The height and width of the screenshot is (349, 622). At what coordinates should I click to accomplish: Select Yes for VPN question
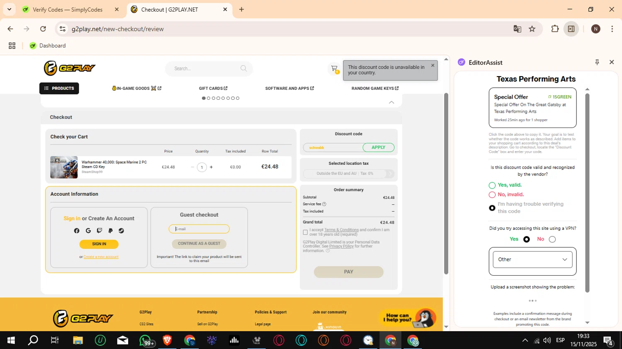tap(527, 239)
